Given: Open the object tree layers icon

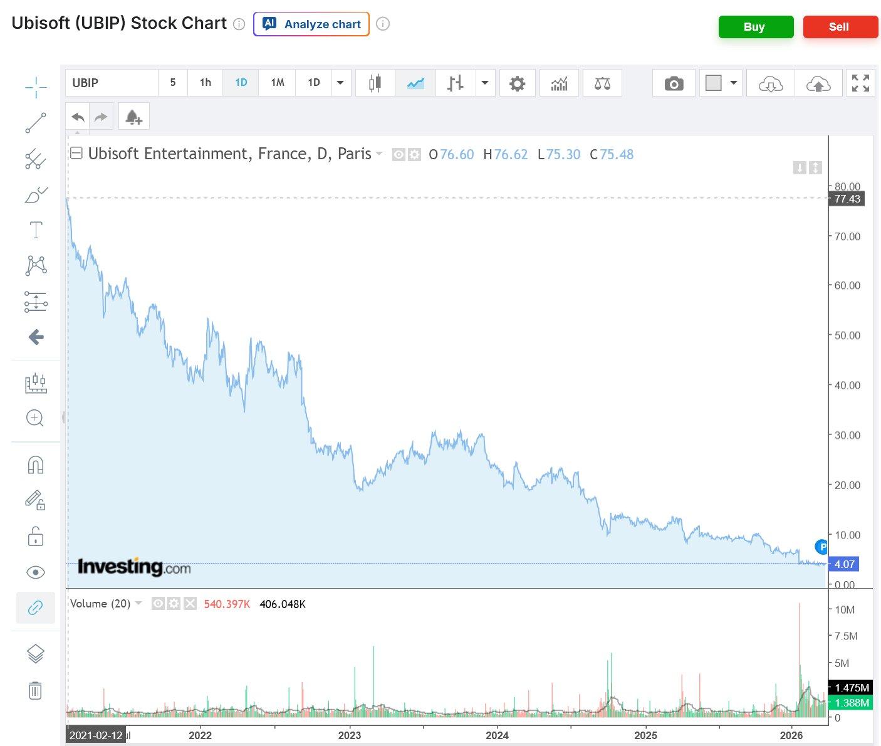Looking at the screenshot, I should click(x=36, y=654).
